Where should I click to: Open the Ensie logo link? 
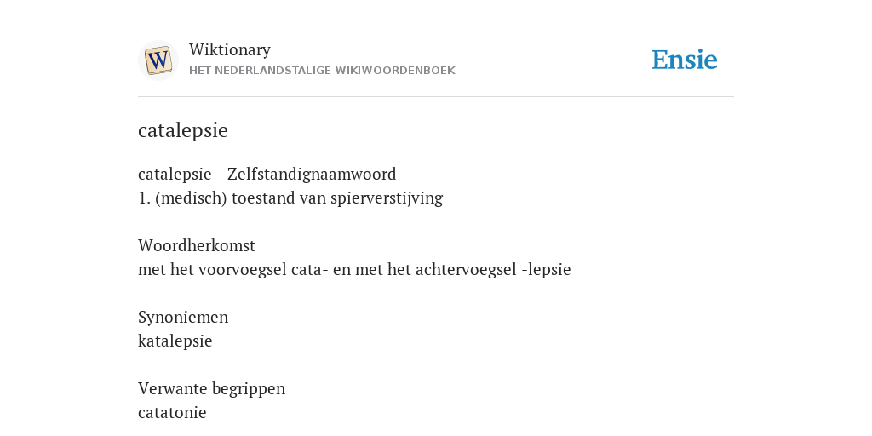(684, 60)
